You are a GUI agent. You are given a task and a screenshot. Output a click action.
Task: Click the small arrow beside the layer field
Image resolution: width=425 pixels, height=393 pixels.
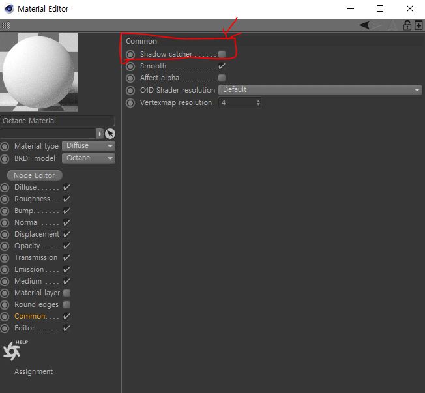click(100, 134)
